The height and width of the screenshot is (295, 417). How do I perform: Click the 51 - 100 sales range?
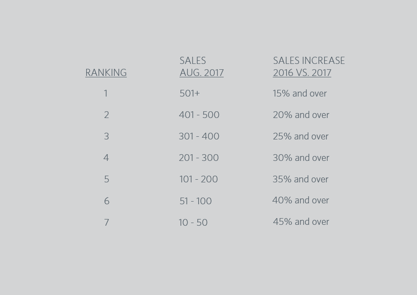196,201
